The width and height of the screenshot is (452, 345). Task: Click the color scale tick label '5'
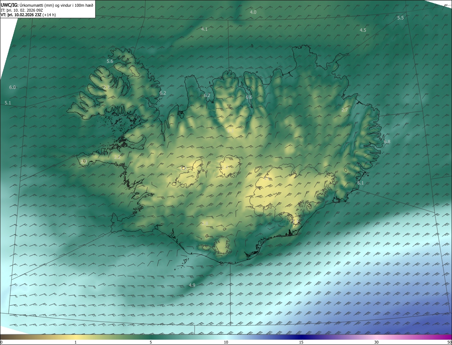(151, 343)
